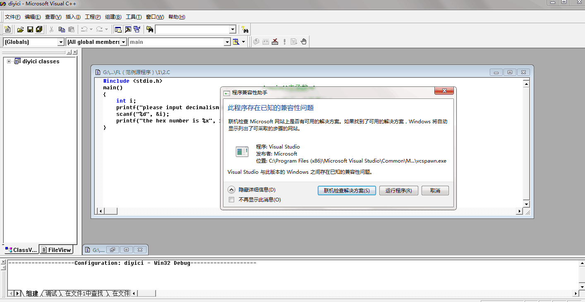Image resolution: width=585 pixels, height=302 pixels.
Task: Select the 在文件1中查找 output tab
Action: tap(84, 293)
